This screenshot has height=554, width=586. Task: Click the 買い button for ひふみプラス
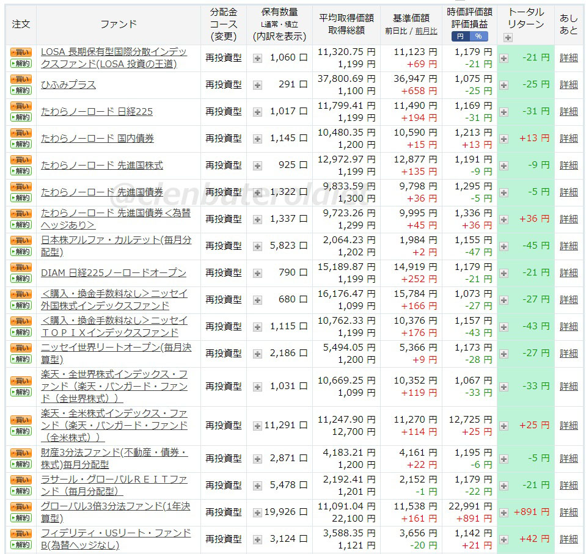coord(21,79)
